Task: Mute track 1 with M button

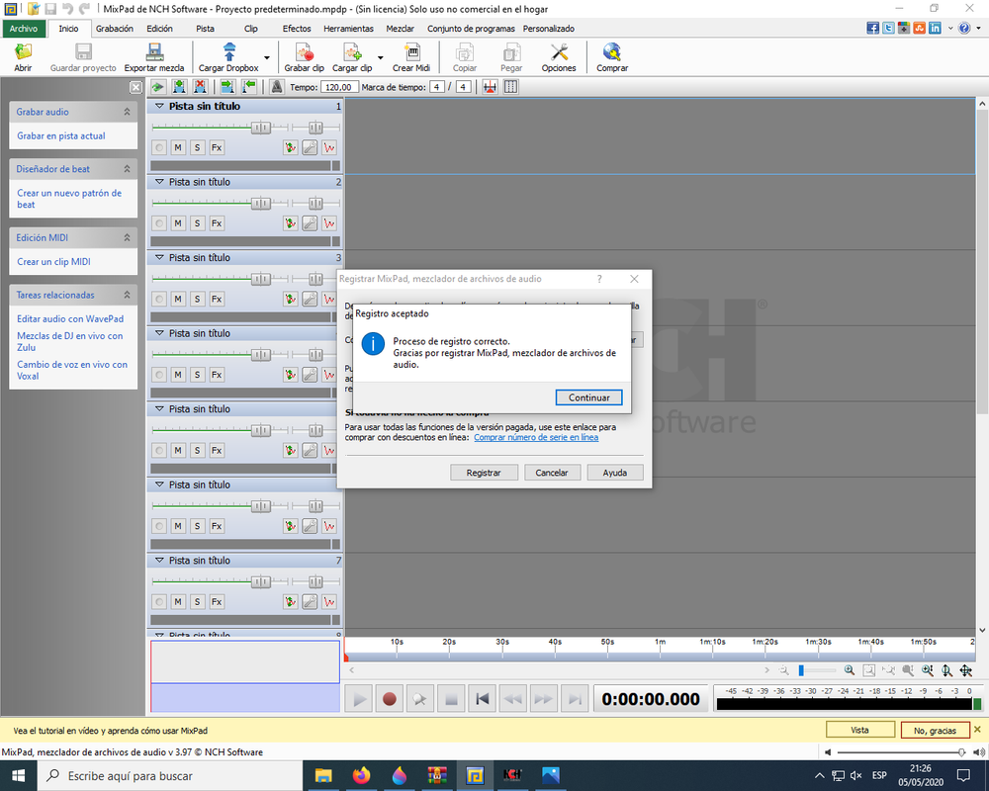Action: click(178, 147)
